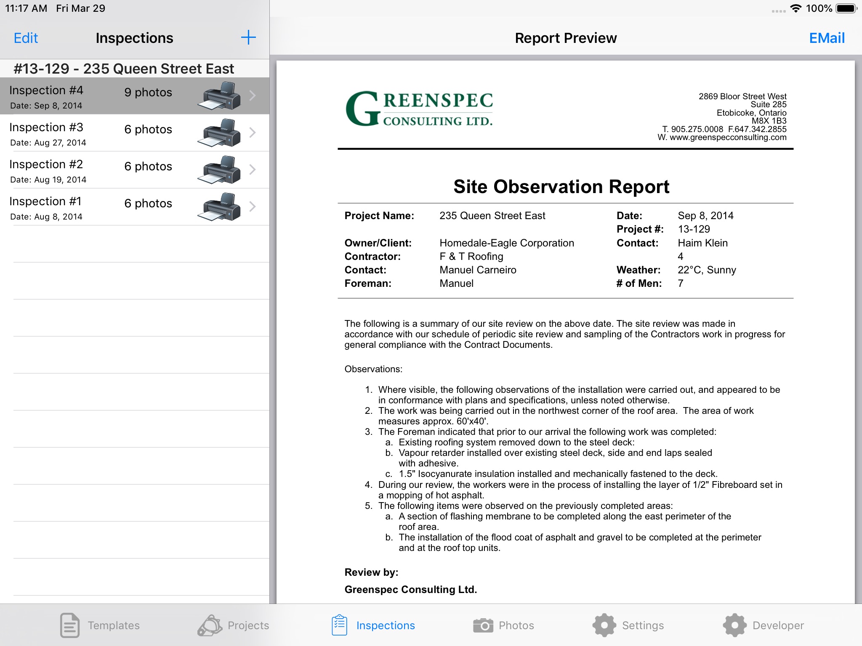
Task: Open the Templates tab
Action: tap(100, 625)
